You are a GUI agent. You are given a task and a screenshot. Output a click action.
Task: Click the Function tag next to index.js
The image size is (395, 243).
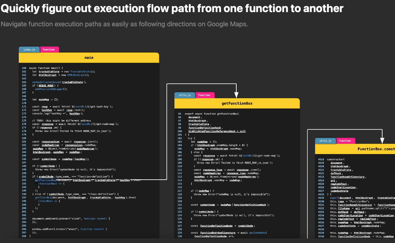(x=49, y=49)
